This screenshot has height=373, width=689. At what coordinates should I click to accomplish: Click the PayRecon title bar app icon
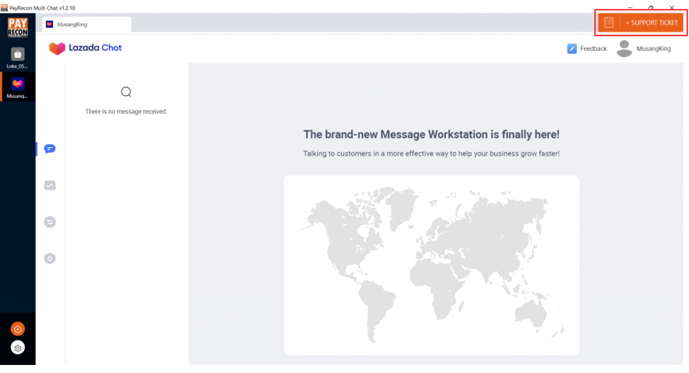coord(4,8)
